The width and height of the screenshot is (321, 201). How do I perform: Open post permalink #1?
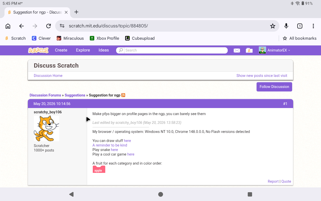285,104
